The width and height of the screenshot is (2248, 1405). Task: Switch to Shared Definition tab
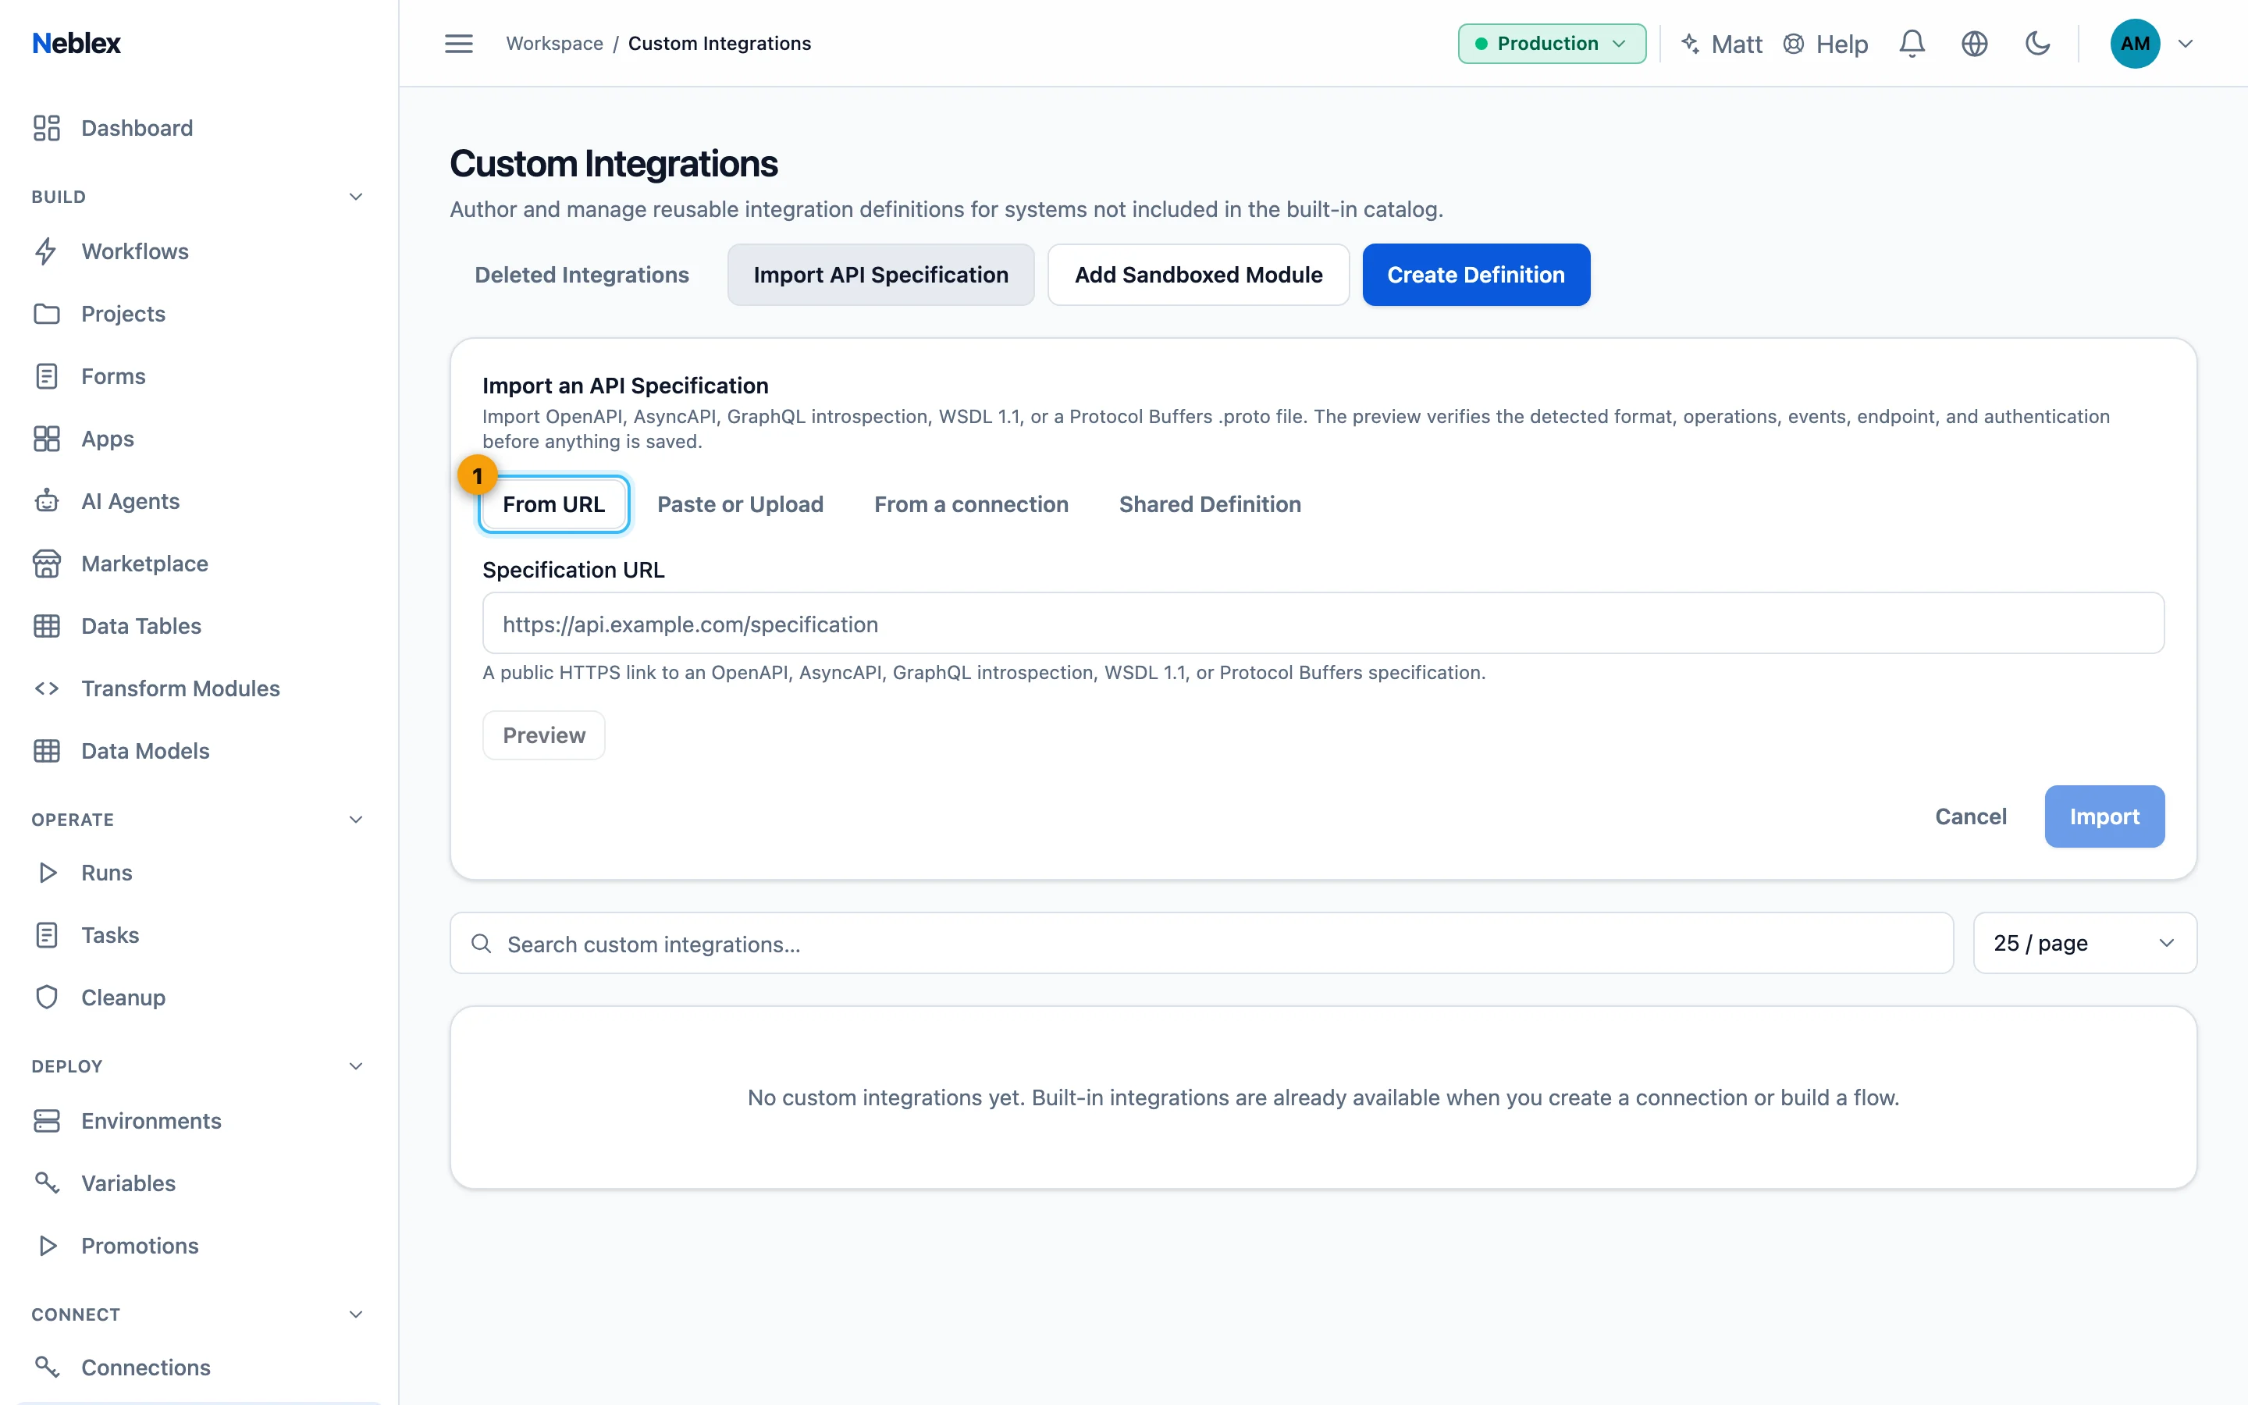click(x=1209, y=503)
